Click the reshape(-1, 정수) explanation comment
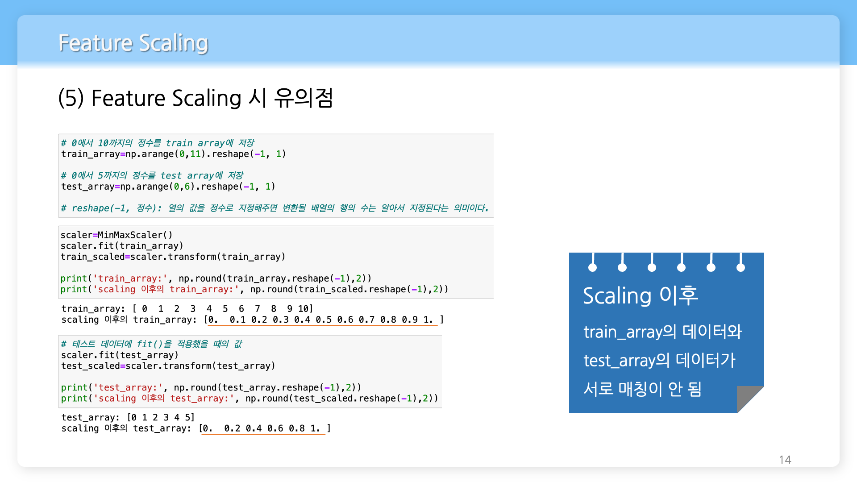 tap(275, 208)
